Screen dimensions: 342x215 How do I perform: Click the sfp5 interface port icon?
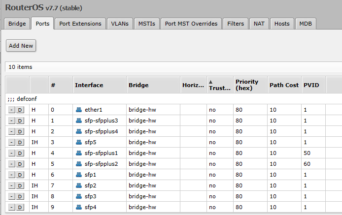click(79, 142)
